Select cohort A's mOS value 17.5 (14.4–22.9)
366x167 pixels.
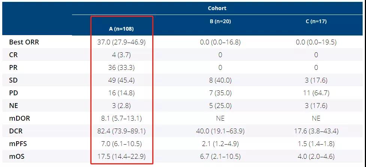[121, 157]
